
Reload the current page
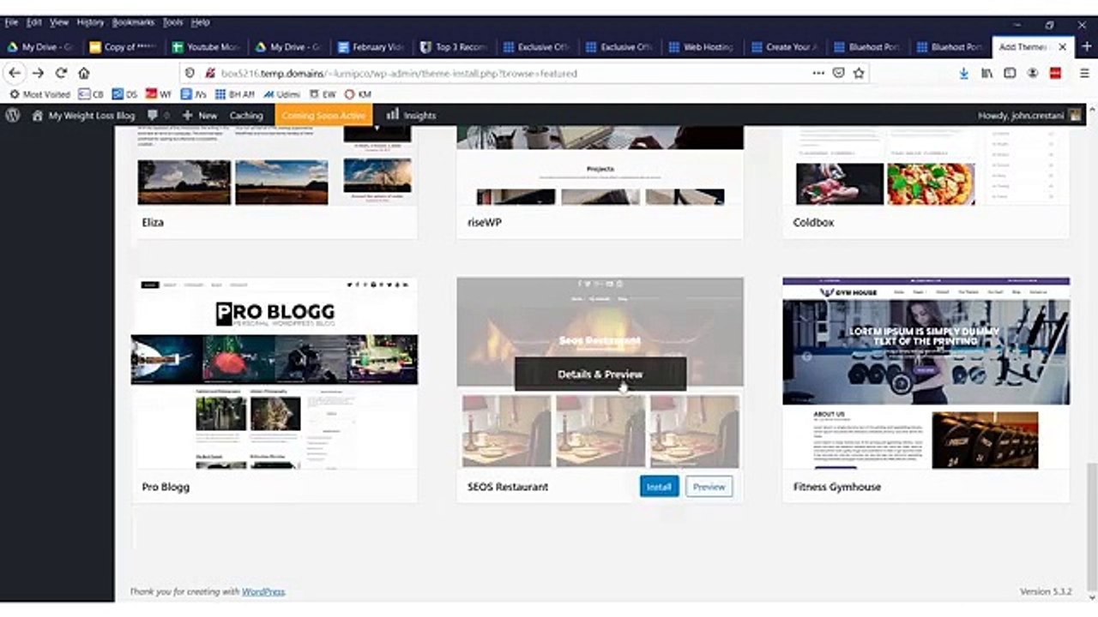[x=61, y=74]
